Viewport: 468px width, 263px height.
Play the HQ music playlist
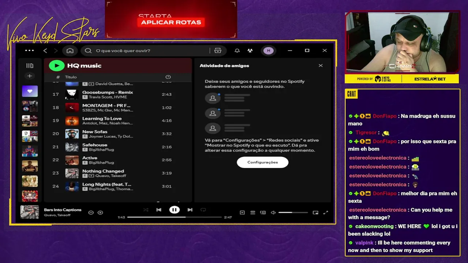click(57, 65)
